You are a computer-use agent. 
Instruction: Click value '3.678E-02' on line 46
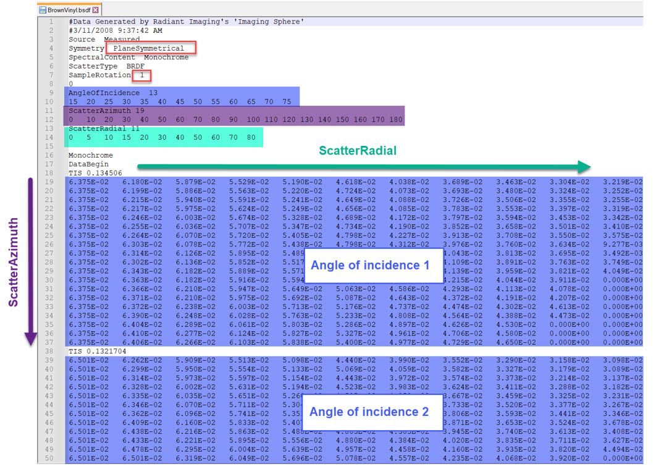(623, 423)
